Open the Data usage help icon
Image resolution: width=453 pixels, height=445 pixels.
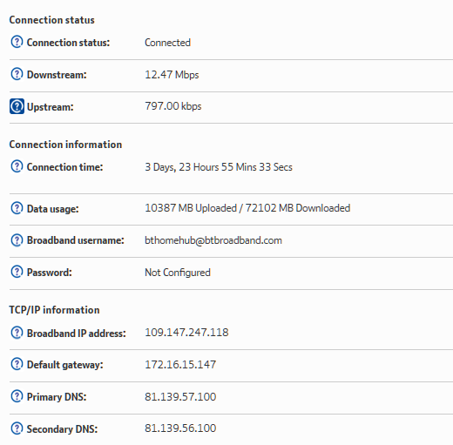tap(17, 208)
